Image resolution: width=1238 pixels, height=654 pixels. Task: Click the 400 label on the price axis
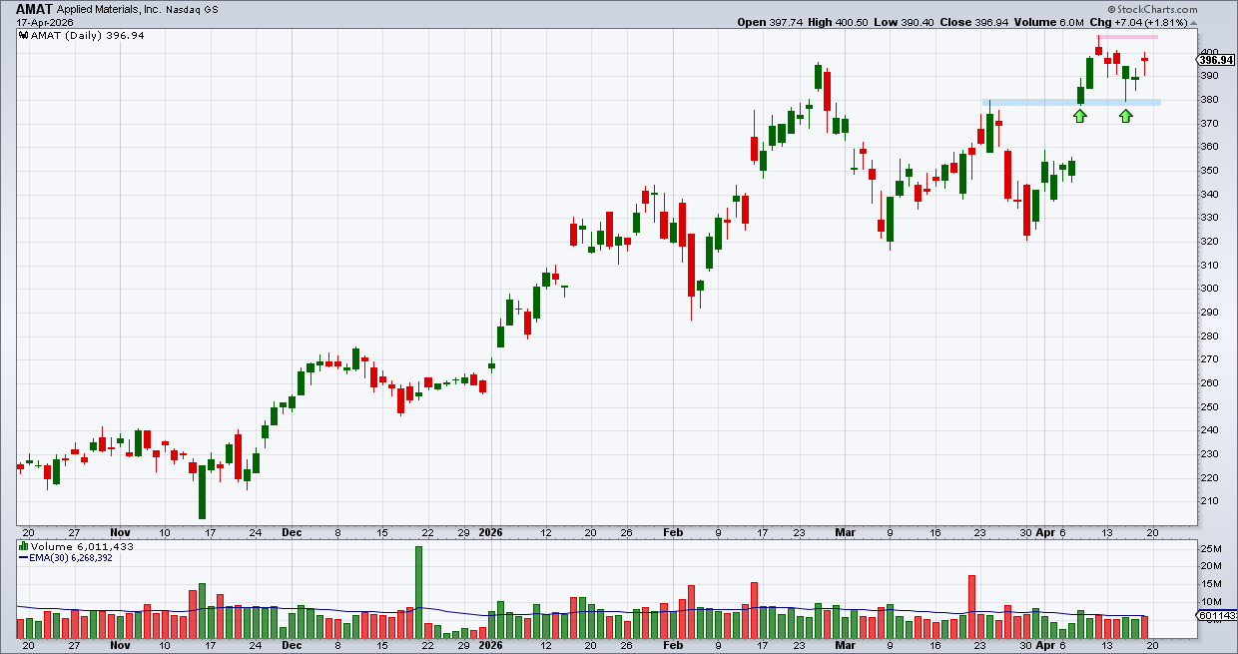(1208, 52)
